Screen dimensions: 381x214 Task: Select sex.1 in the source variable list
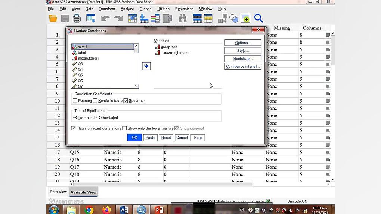[x=103, y=47]
